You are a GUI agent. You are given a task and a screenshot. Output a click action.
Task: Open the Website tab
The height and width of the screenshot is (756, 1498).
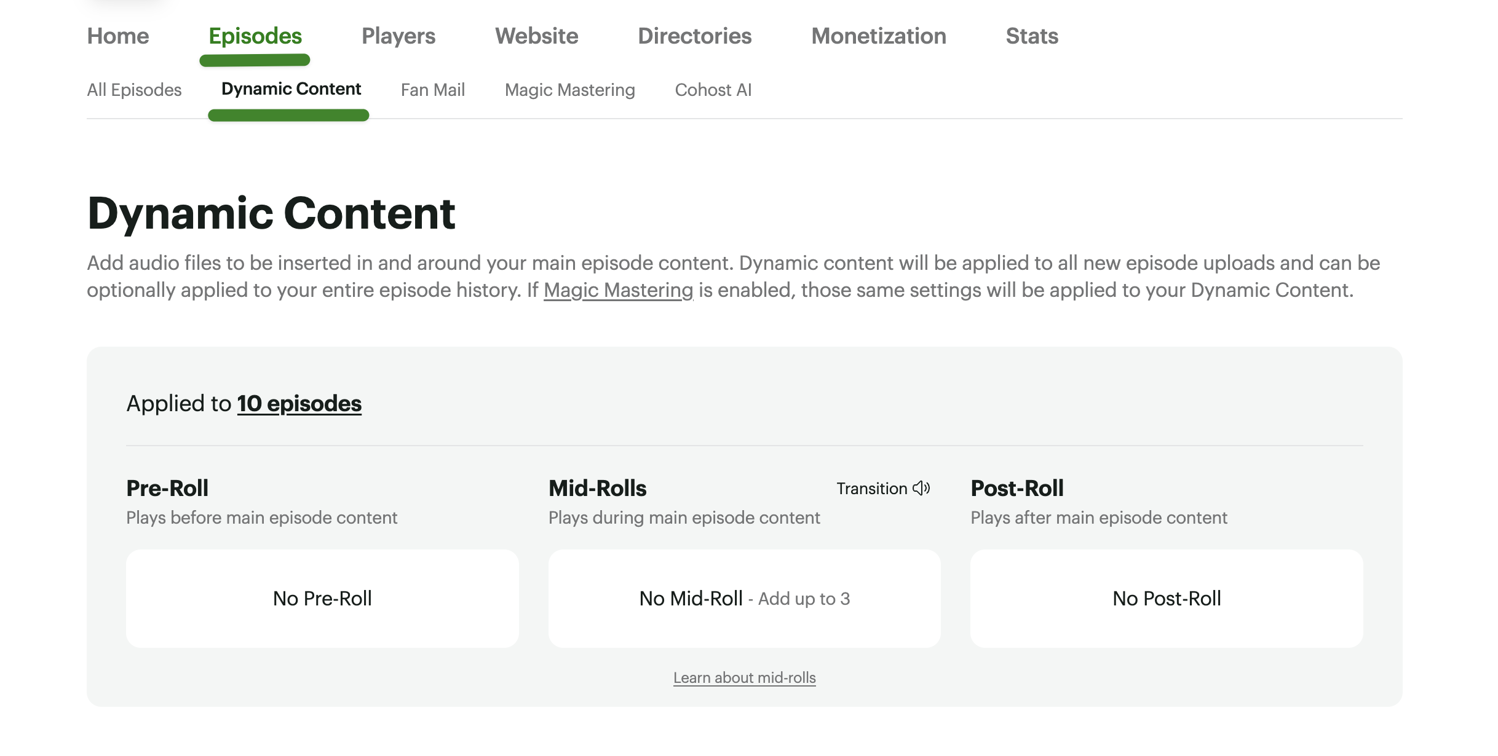(x=537, y=36)
